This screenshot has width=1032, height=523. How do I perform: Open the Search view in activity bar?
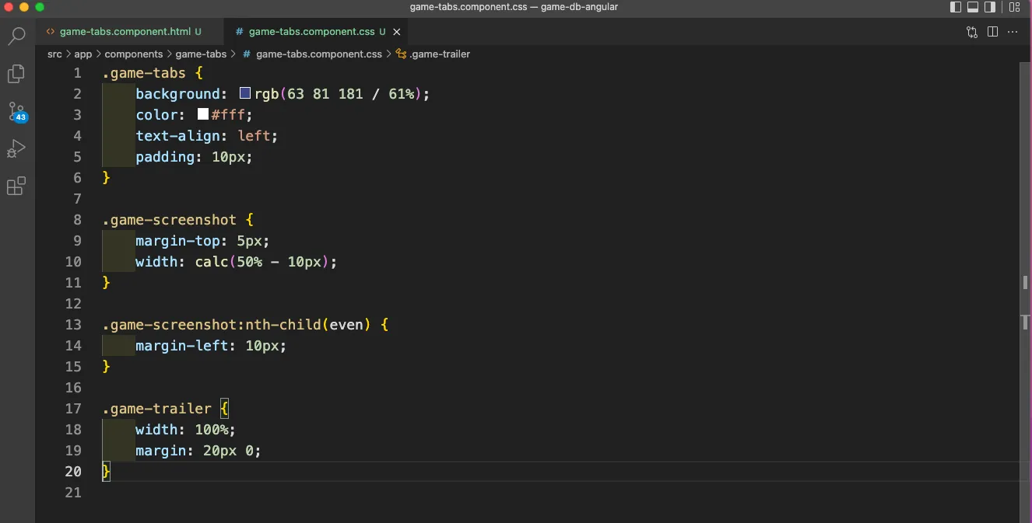click(x=16, y=36)
